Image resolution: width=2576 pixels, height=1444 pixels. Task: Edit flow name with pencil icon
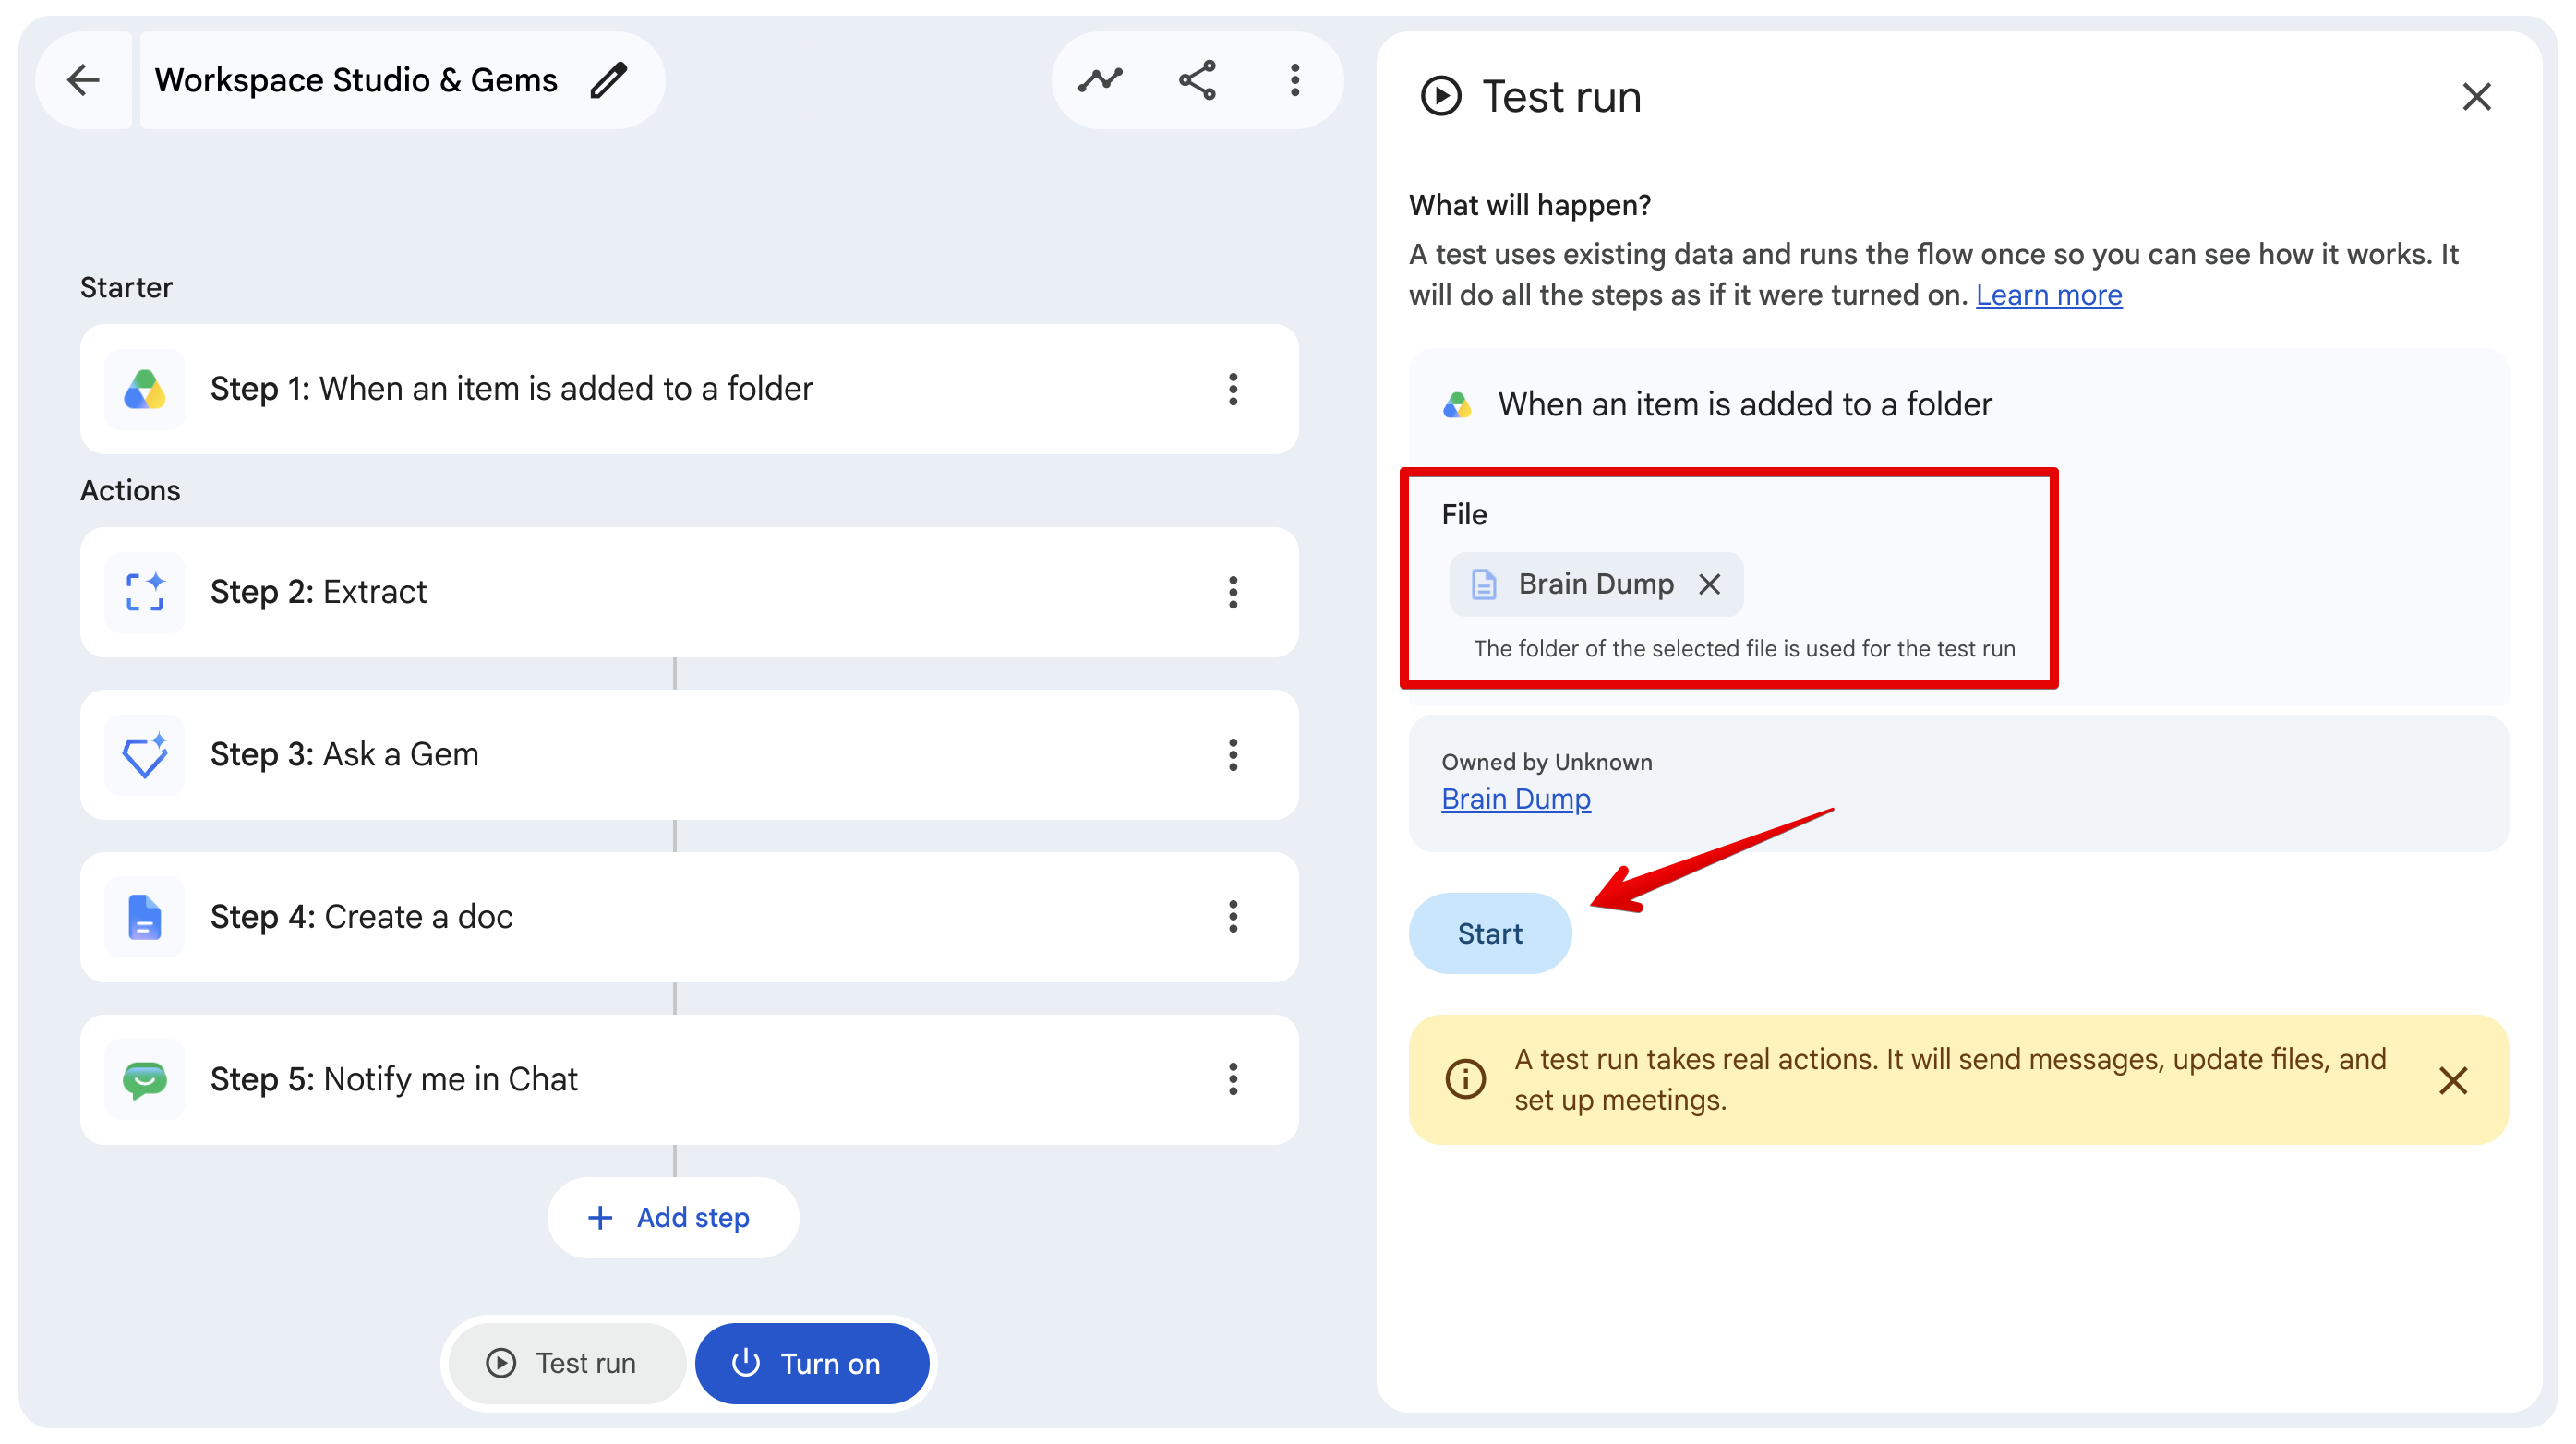coord(608,80)
